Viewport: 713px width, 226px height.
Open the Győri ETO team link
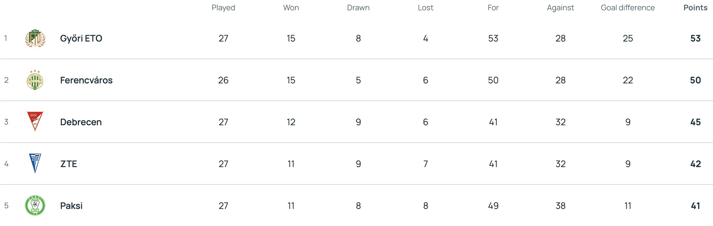pyautogui.click(x=81, y=38)
